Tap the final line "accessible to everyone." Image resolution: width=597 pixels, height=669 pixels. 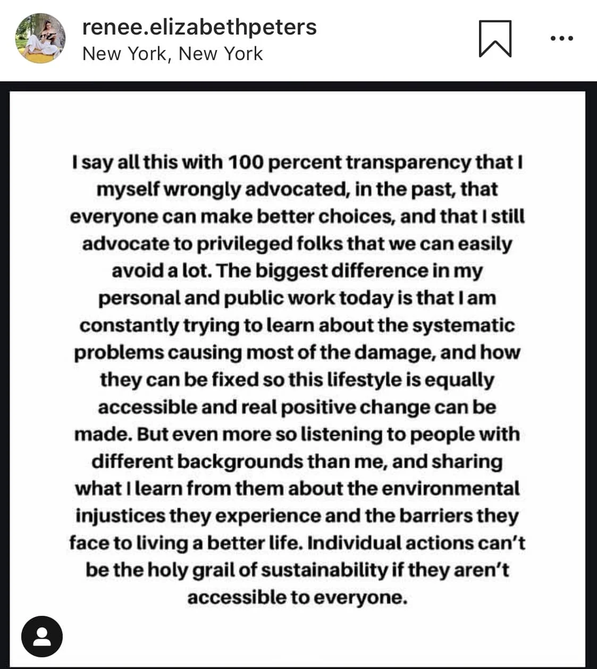(x=297, y=597)
